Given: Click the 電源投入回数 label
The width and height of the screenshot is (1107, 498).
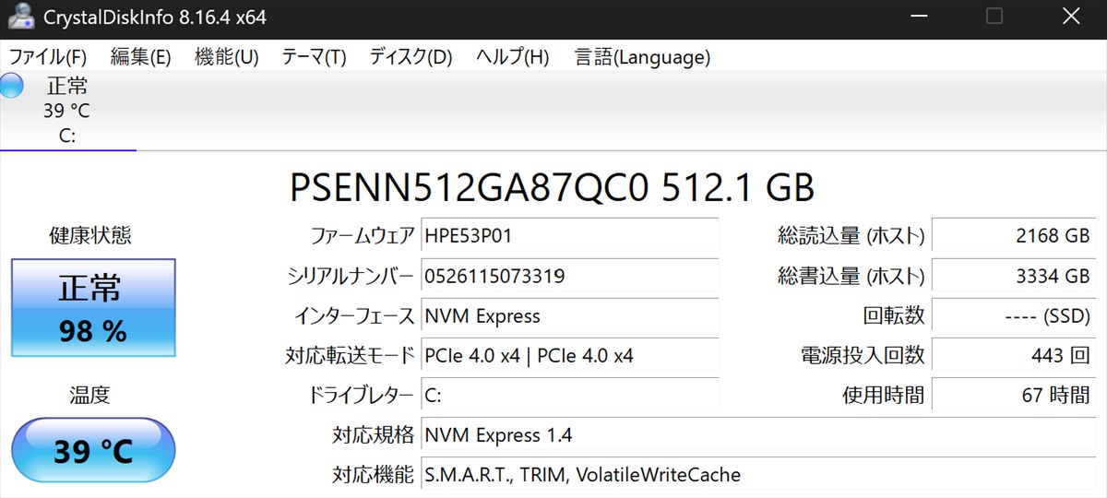Looking at the screenshot, I should (863, 355).
